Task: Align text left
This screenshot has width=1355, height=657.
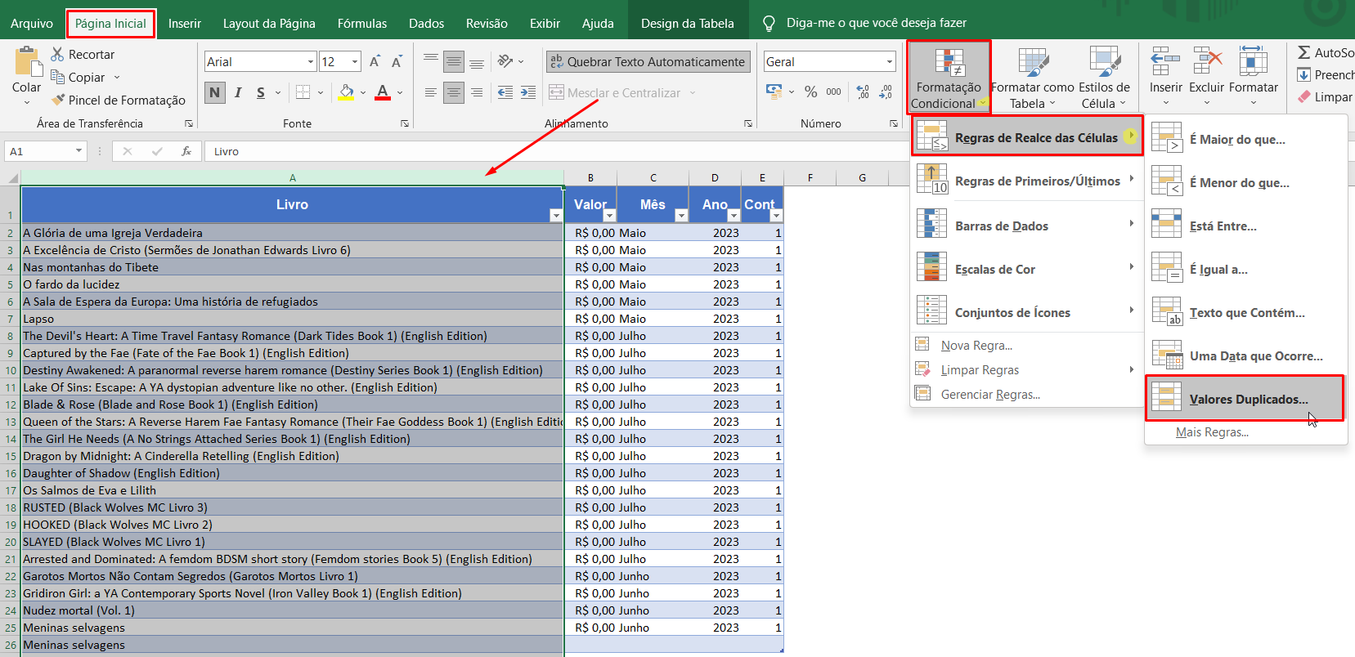Action: (431, 92)
